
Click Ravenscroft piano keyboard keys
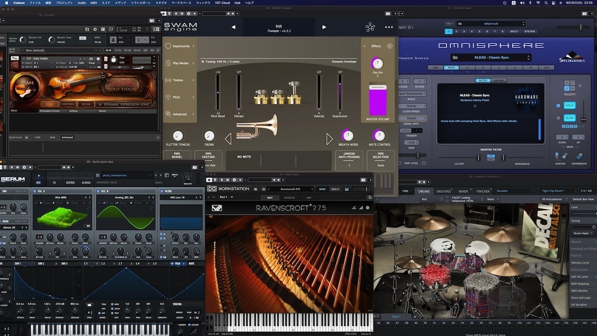[x=289, y=322]
